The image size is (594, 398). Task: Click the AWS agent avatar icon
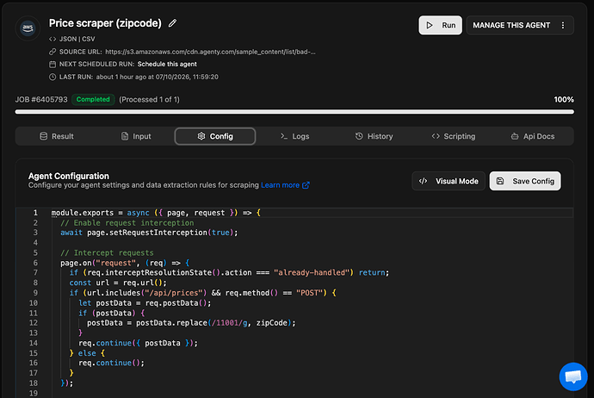point(28,28)
